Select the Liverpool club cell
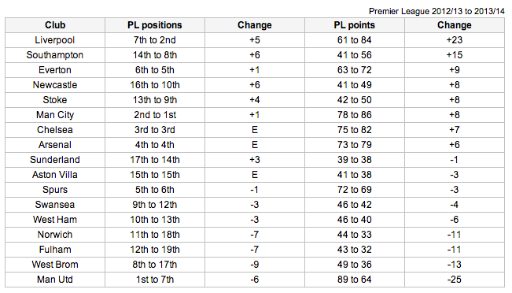 55,40
